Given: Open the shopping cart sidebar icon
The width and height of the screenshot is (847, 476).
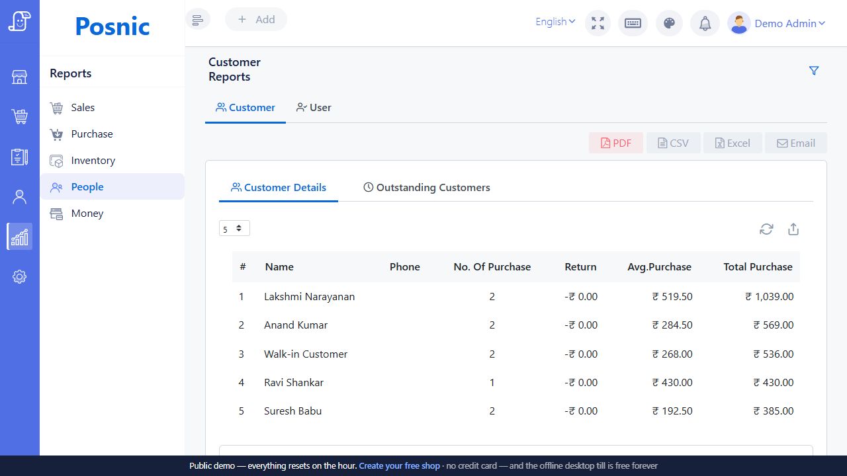Looking at the screenshot, I should pos(20,117).
